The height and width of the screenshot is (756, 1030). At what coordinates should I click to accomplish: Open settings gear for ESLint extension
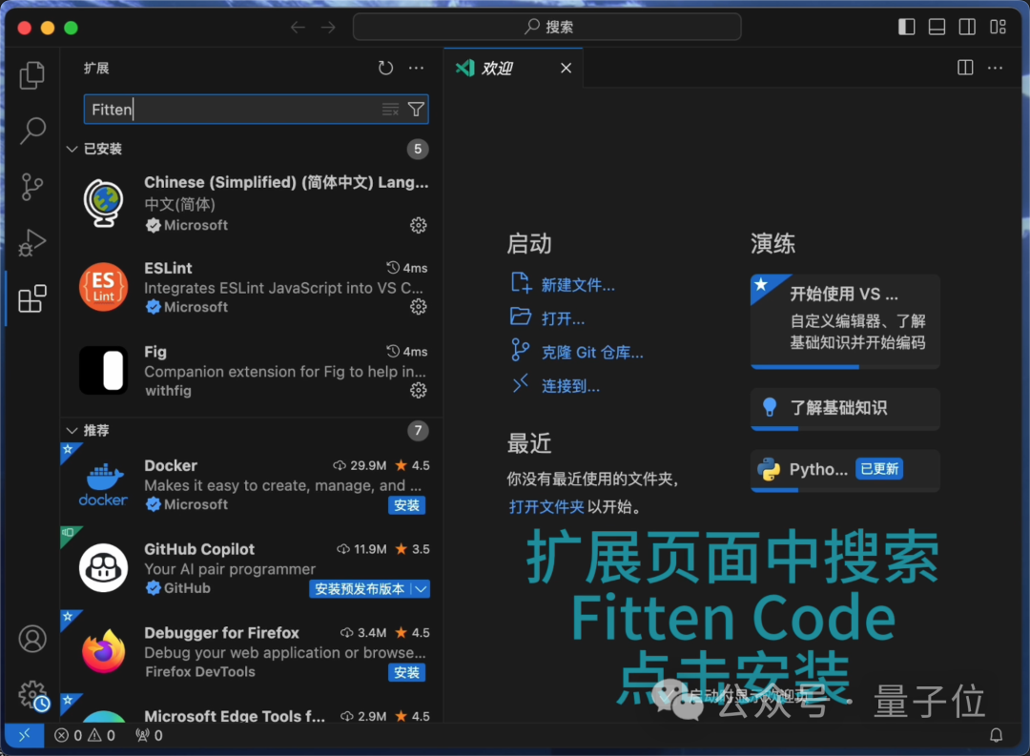pos(418,307)
